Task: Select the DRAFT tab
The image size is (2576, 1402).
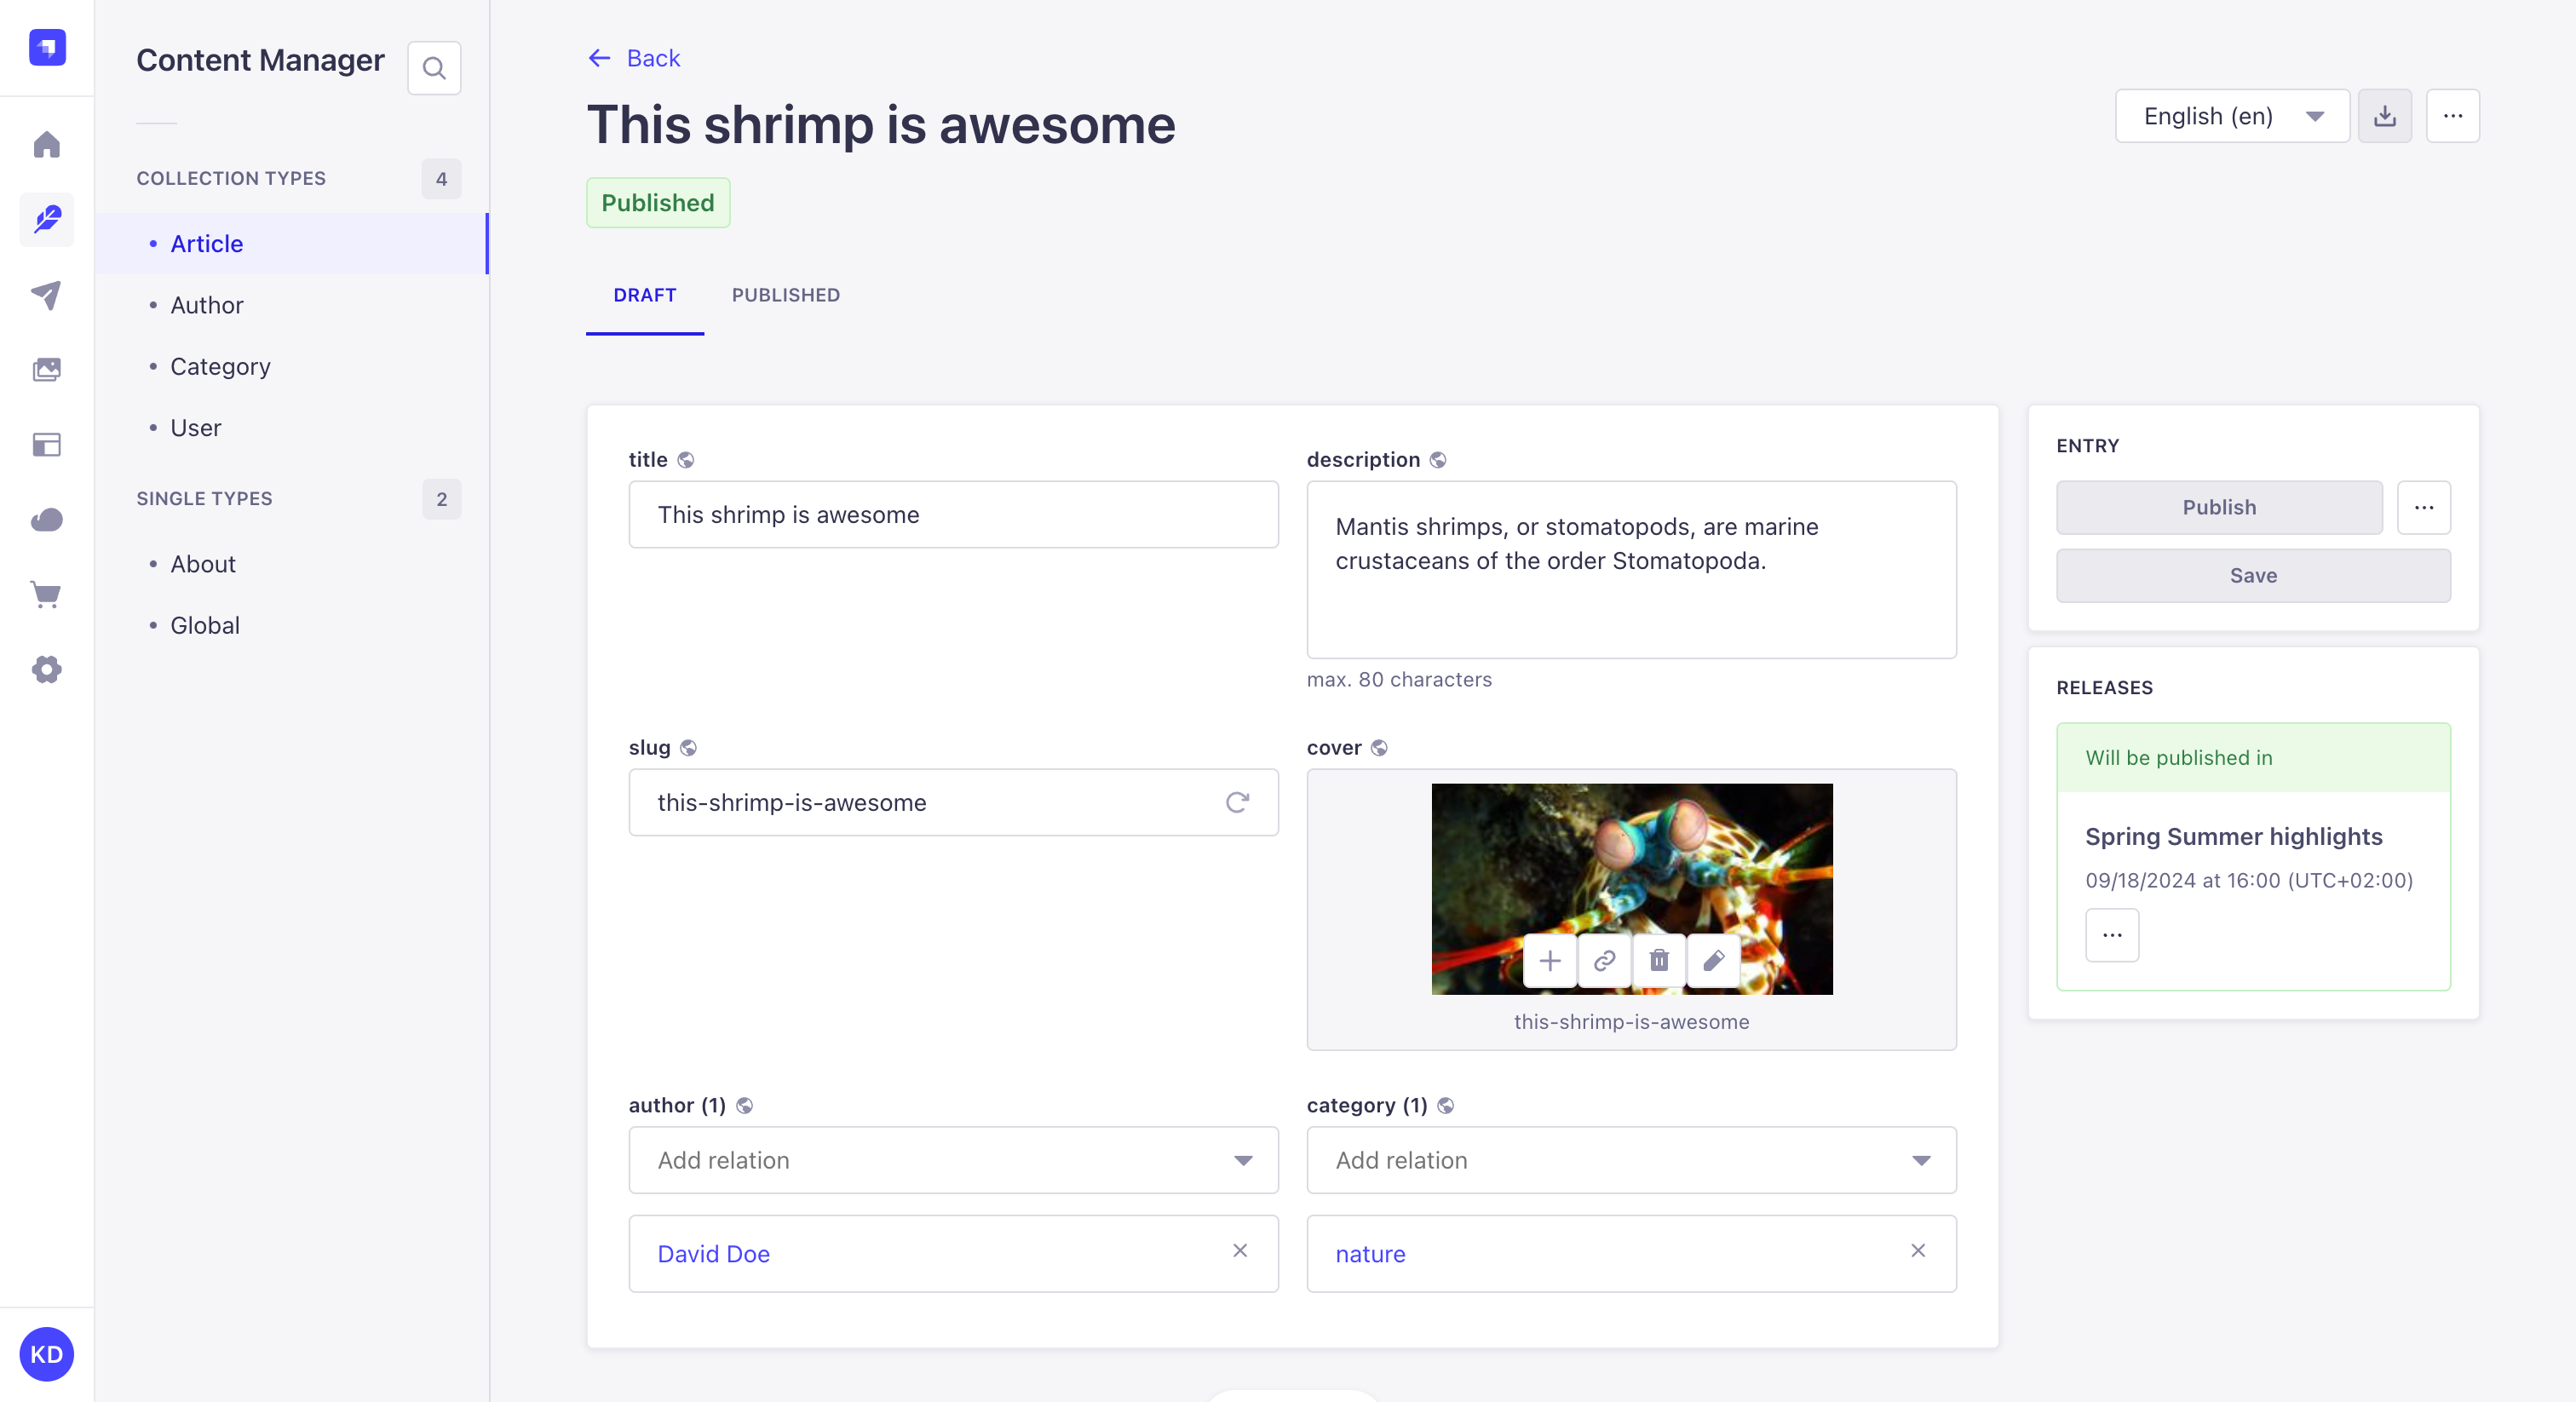Action: click(x=644, y=294)
